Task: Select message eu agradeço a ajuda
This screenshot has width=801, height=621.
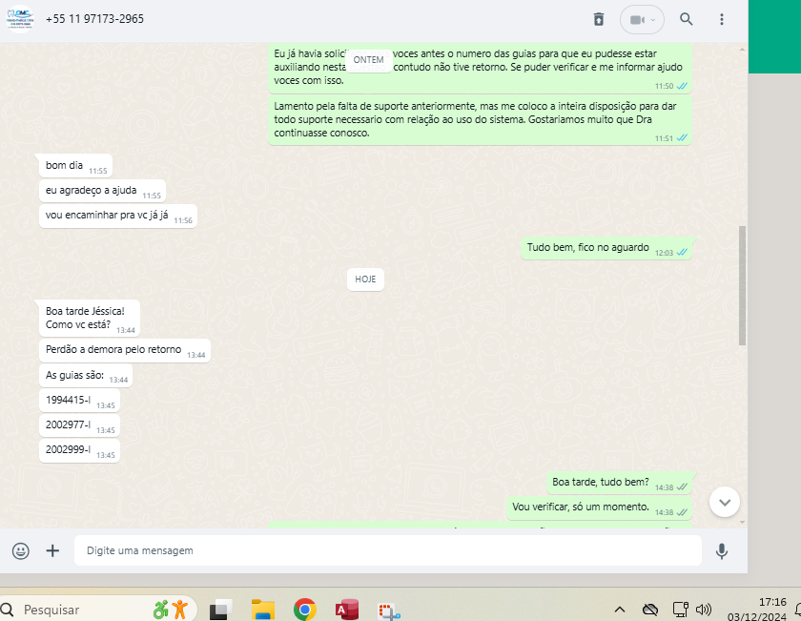Action: pyautogui.click(x=102, y=191)
